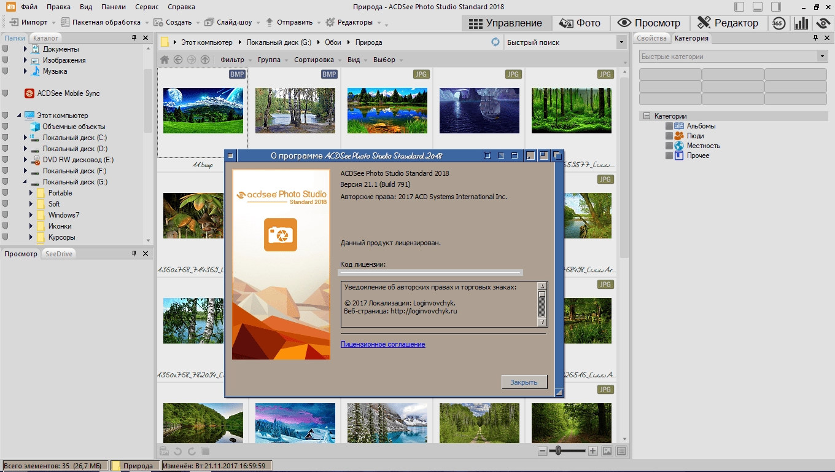Image resolution: width=835 pixels, height=472 pixels.
Task: Switch to thumbnail view icon at bottom
Action: (x=607, y=451)
